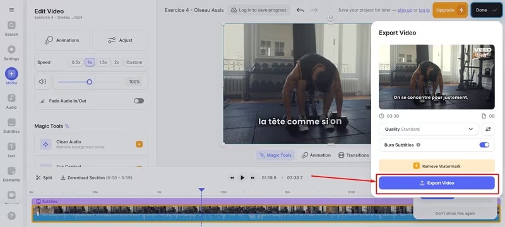Click Download Section (0:00 - 3:39)

tap(97, 177)
